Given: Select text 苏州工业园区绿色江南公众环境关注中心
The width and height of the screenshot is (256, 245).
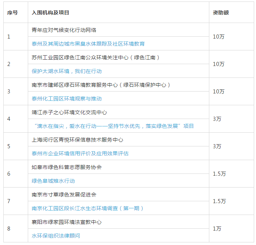Looking at the screenshot, I should click(80, 57).
